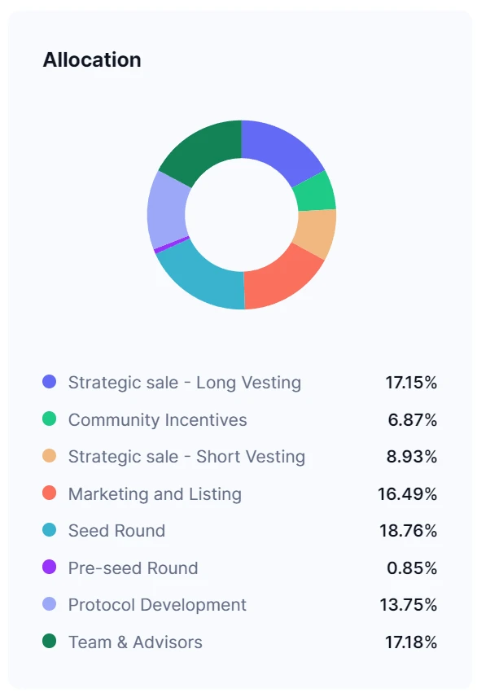Click the Allocation heading
477x697 pixels.
(92, 59)
